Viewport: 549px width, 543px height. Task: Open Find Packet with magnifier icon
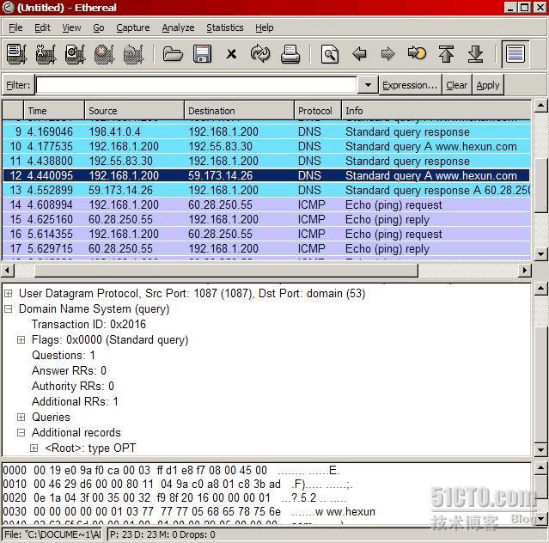click(x=330, y=54)
